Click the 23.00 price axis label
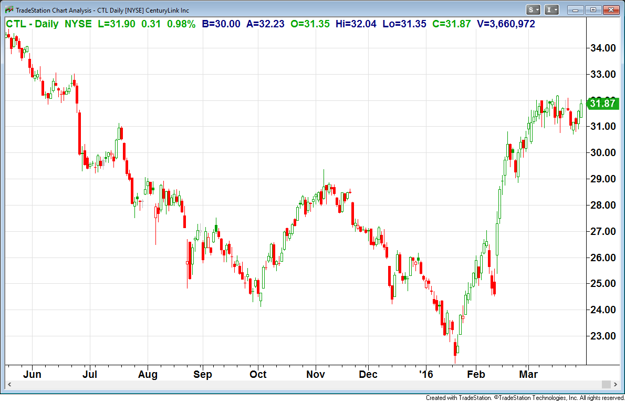The image size is (625, 401). click(602, 336)
